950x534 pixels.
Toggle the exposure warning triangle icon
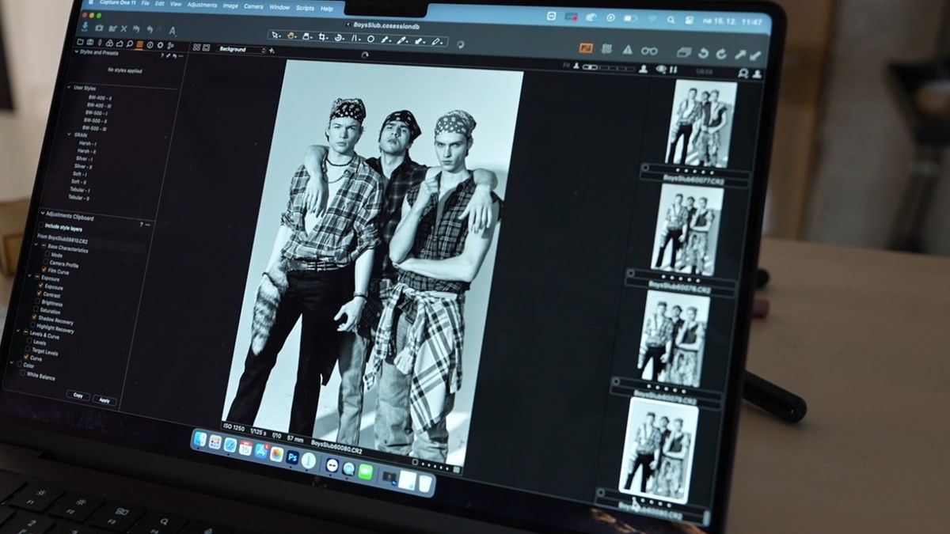[x=627, y=50]
